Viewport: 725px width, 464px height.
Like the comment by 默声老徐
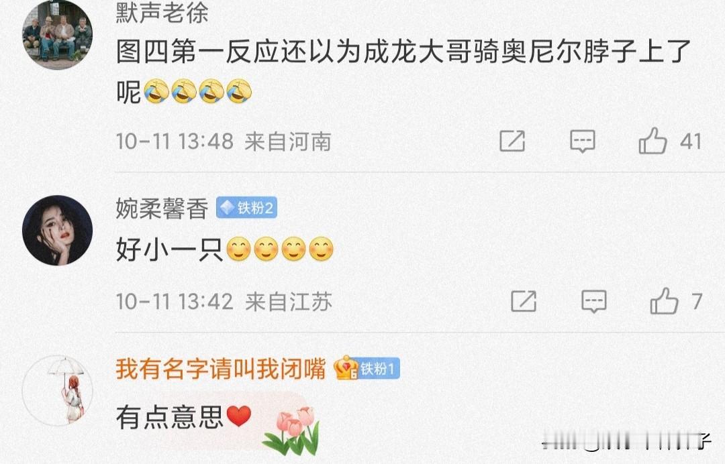[x=652, y=141]
